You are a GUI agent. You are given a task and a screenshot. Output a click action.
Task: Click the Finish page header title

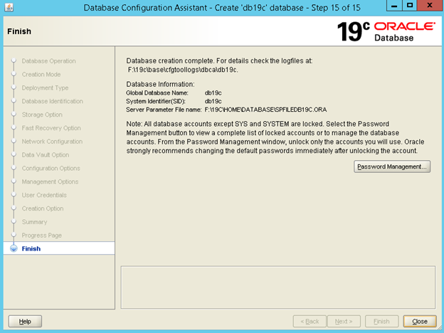(19, 31)
